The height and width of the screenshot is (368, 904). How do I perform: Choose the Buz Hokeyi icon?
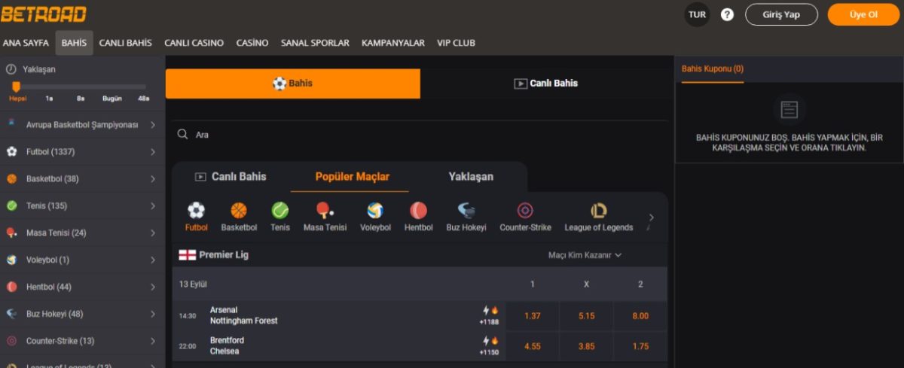[x=466, y=211]
